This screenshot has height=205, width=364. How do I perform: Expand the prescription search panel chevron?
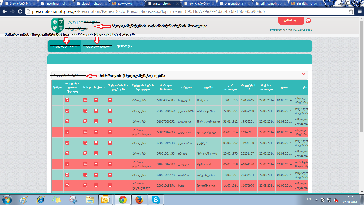tap(303, 74)
